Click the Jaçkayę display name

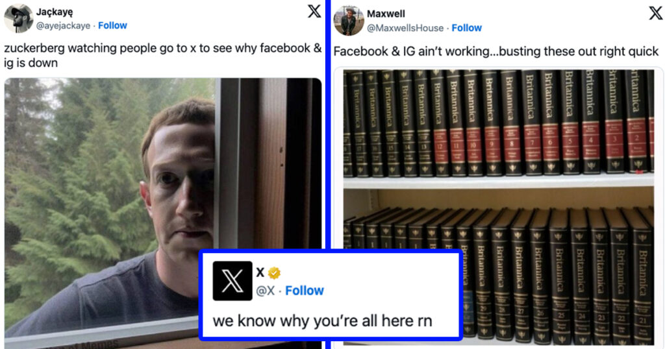[x=55, y=12]
